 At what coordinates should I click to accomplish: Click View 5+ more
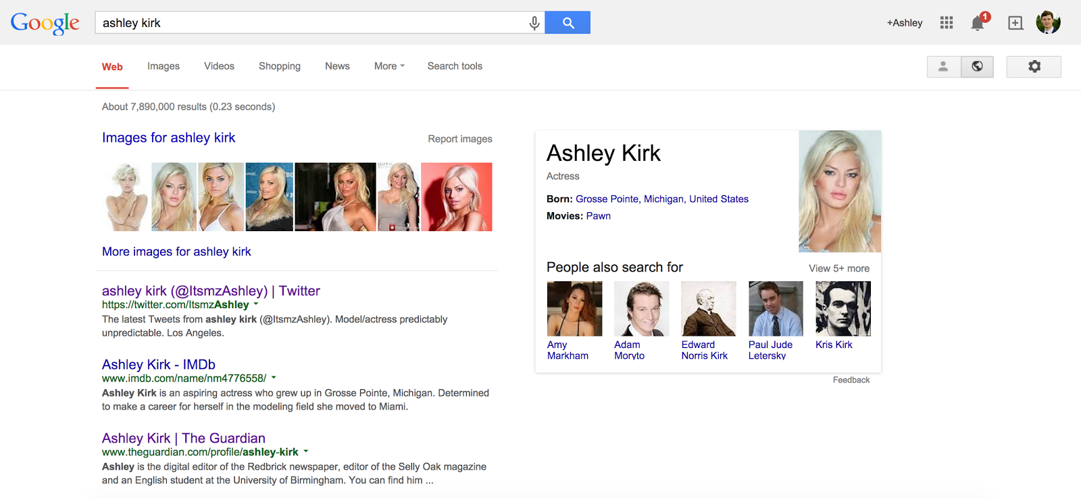(x=839, y=268)
